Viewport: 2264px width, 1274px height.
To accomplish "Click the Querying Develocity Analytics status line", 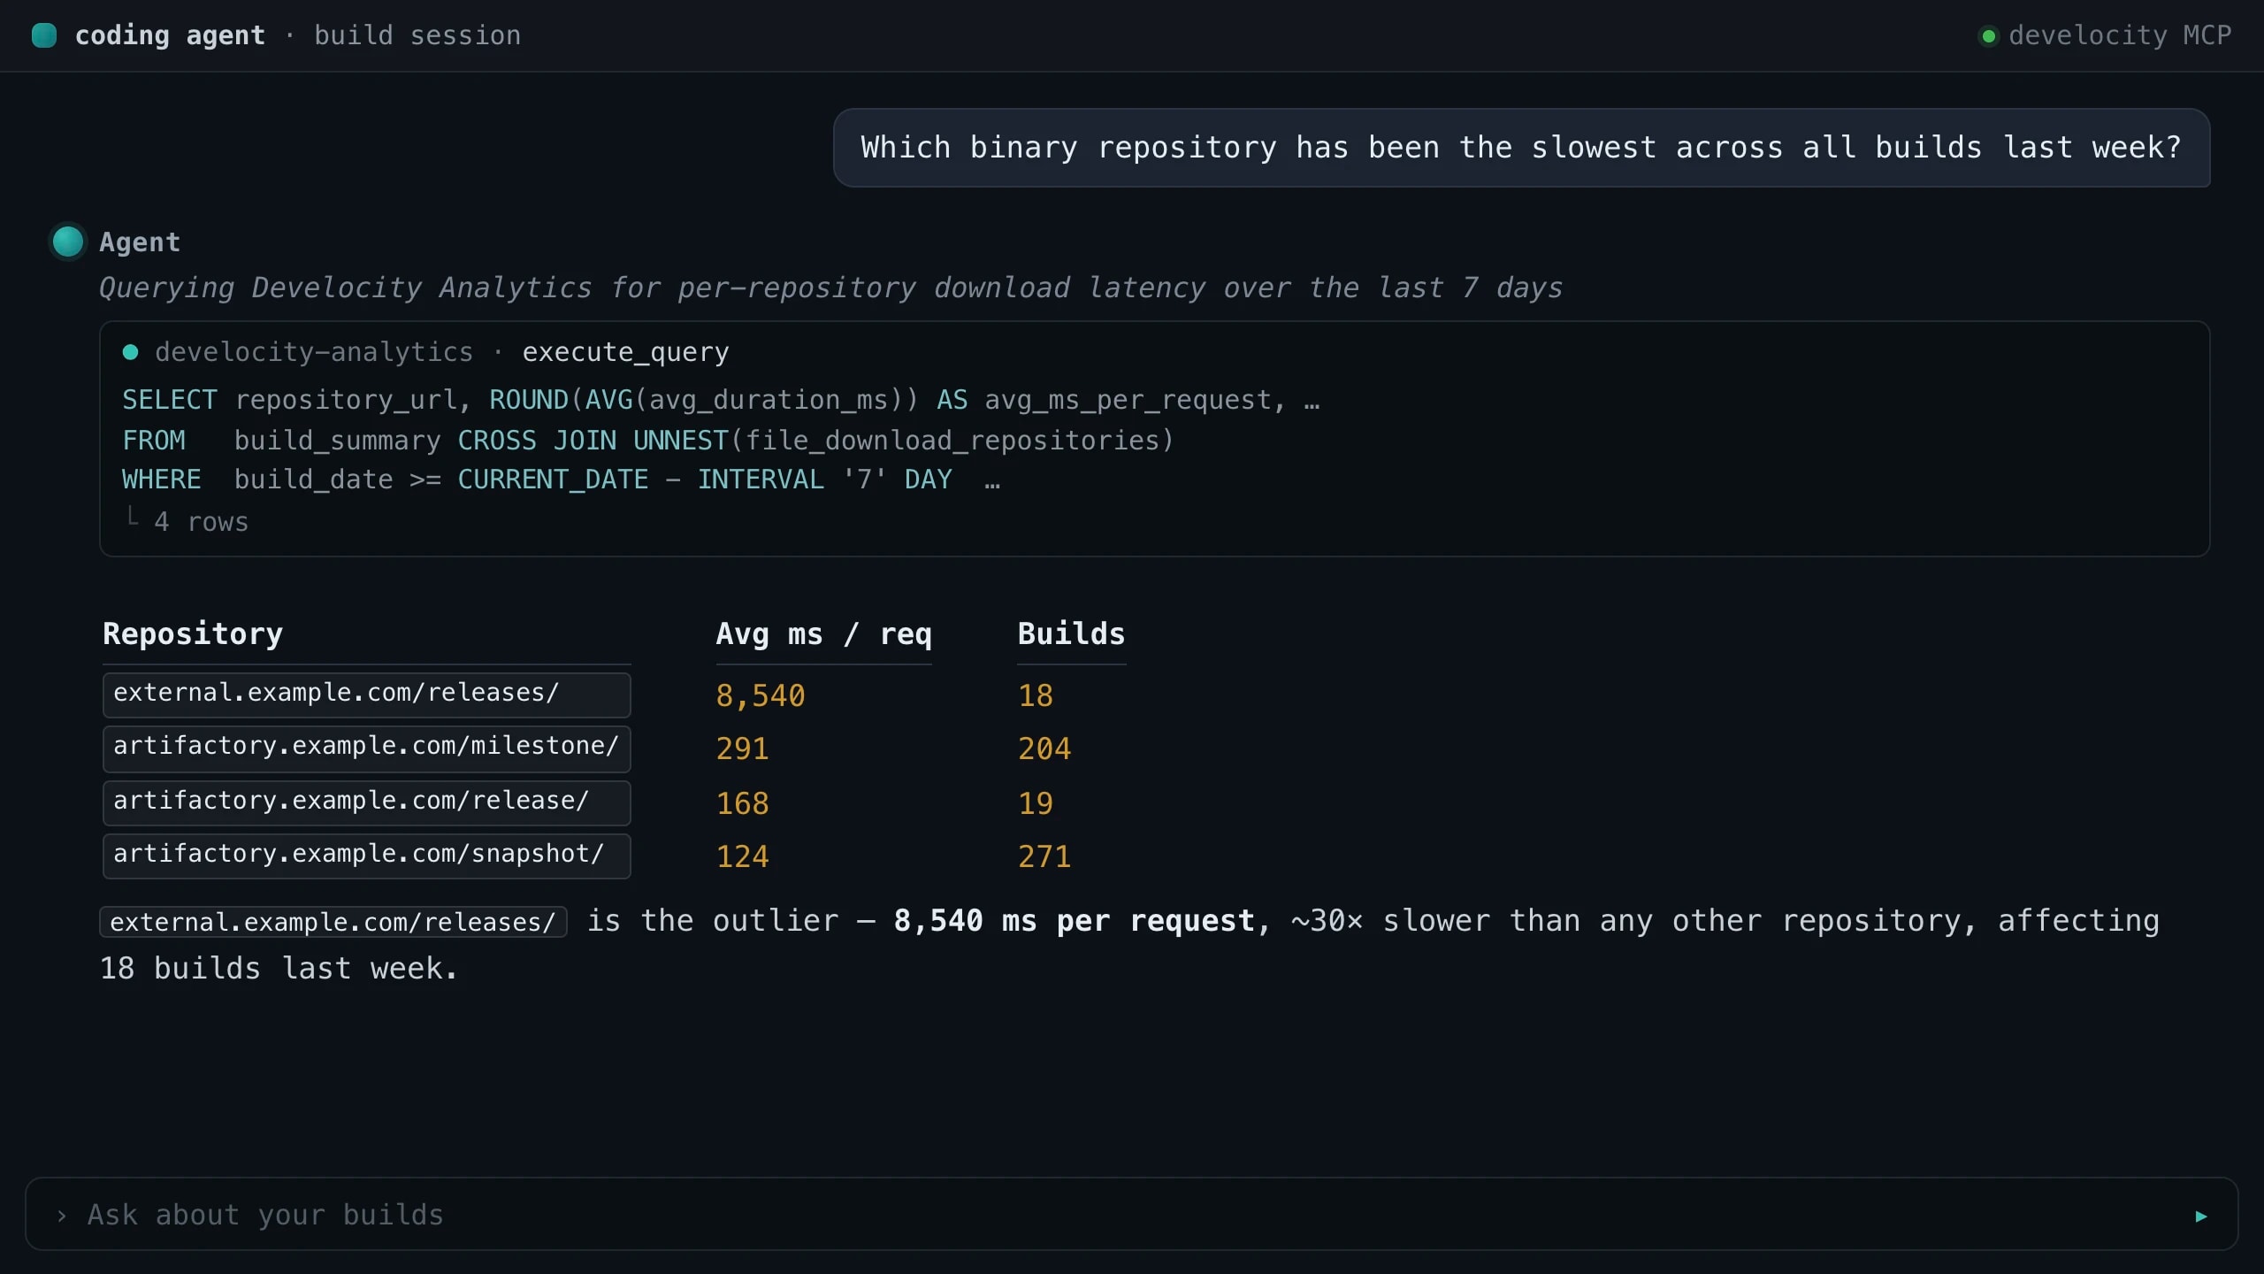I will [830, 288].
